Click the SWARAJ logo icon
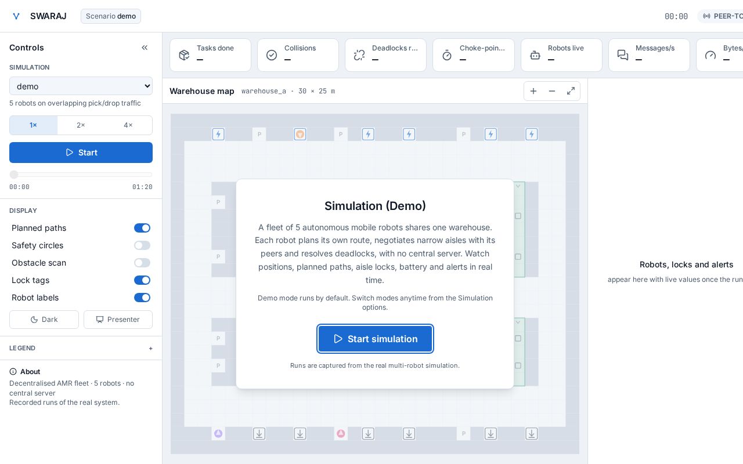The width and height of the screenshot is (743, 464). point(16,16)
